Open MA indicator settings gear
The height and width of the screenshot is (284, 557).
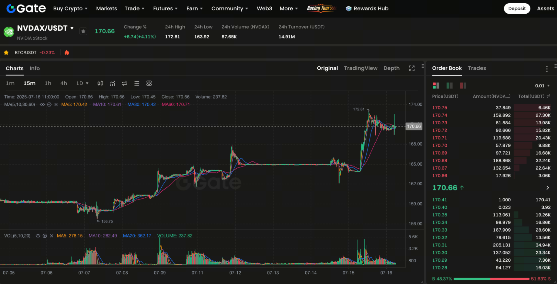pos(49,105)
